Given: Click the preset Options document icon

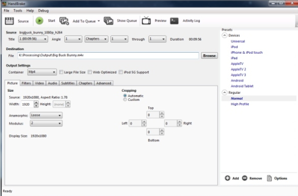Looking at the screenshot, I should tap(269, 178).
